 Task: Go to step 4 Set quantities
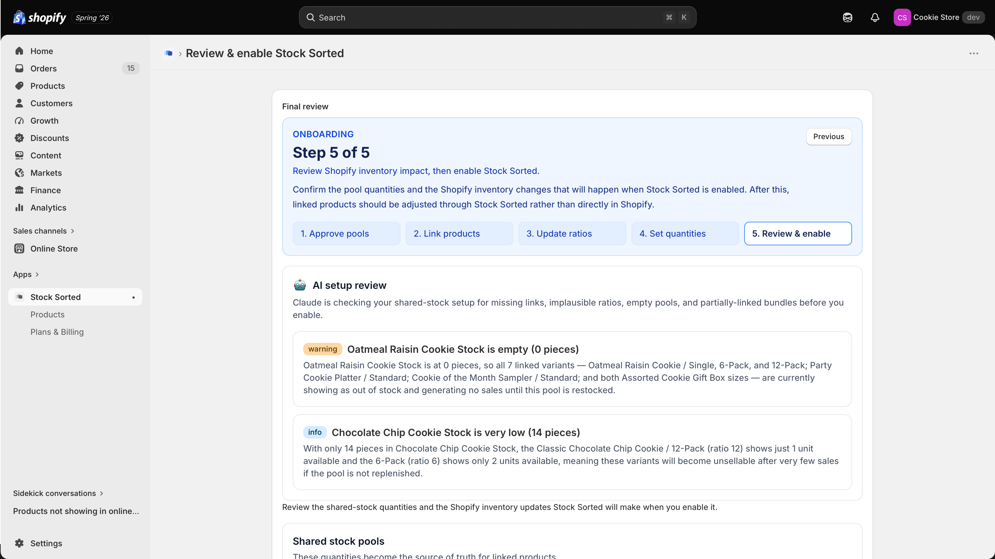[685, 233]
